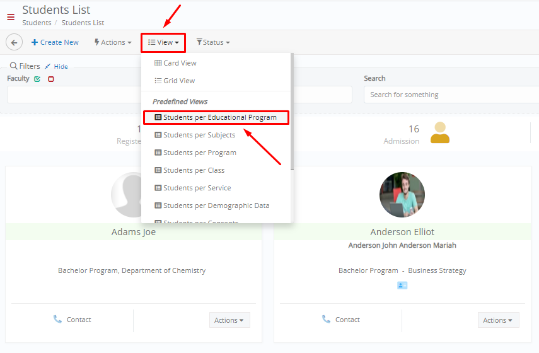Open the View dropdown menu
The width and height of the screenshot is (539, 353).
tap(163, 42)
